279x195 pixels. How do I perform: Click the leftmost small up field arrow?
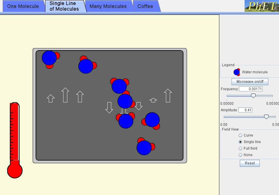point(51,99)
